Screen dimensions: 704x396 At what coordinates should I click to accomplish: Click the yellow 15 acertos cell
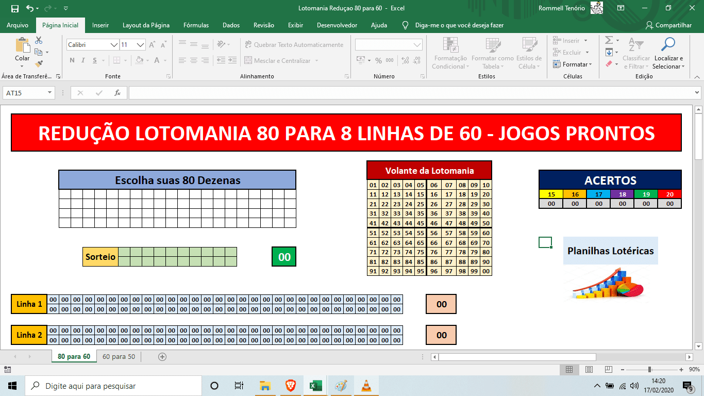pos(551,194)
